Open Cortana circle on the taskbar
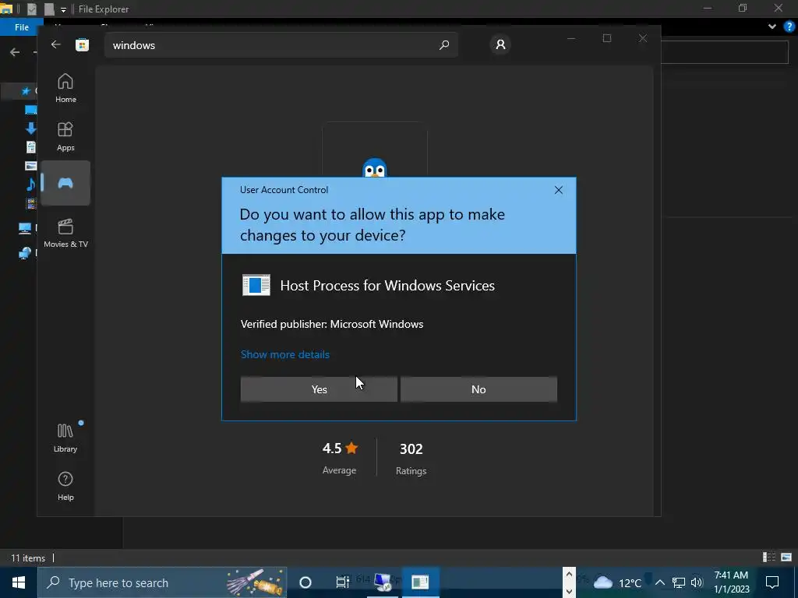 (x=305, y=582)
